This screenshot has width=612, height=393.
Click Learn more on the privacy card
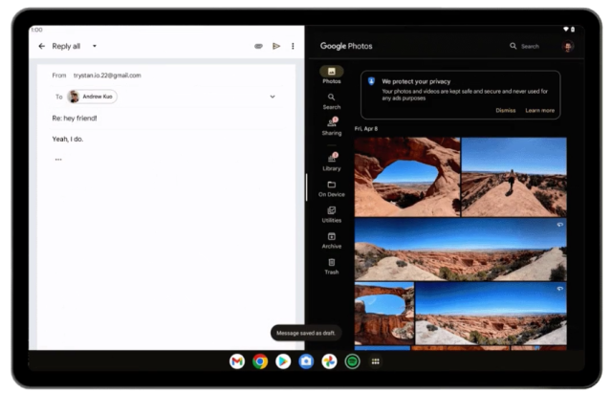pos(539,110)
